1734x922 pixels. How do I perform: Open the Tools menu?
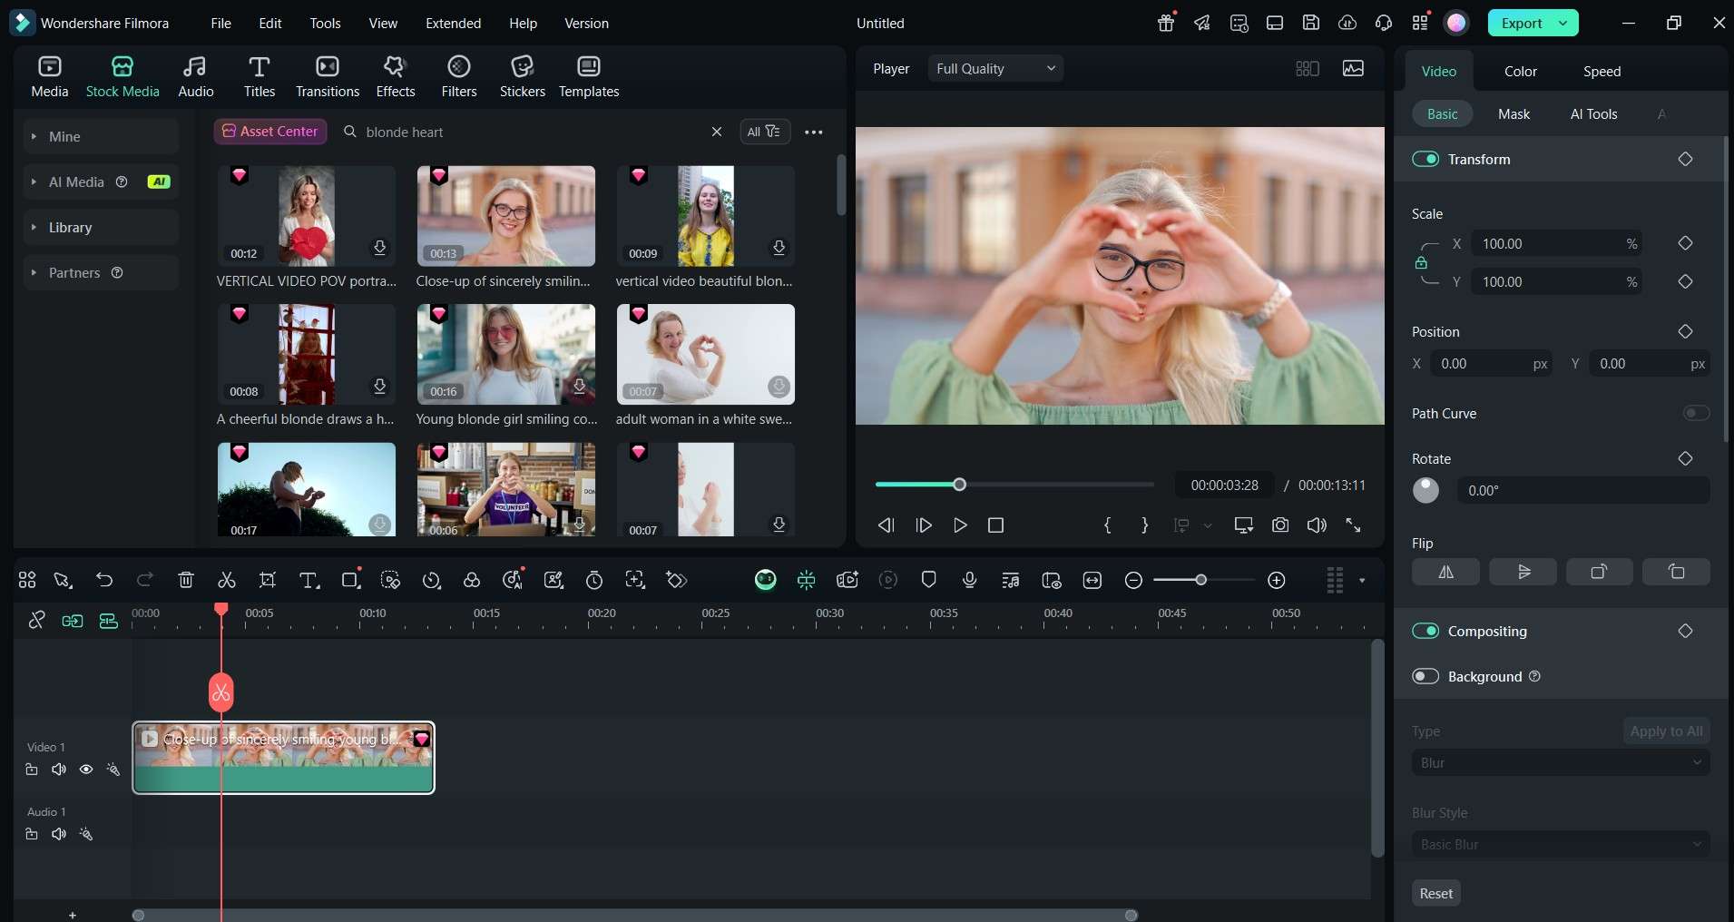click(325, 23)
